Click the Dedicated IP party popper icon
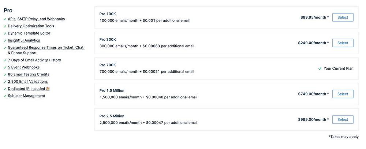366x149 pixels. click(x=48, y=89)
